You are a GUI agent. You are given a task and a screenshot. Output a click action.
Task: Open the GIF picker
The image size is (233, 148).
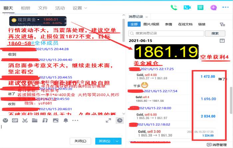15,120
